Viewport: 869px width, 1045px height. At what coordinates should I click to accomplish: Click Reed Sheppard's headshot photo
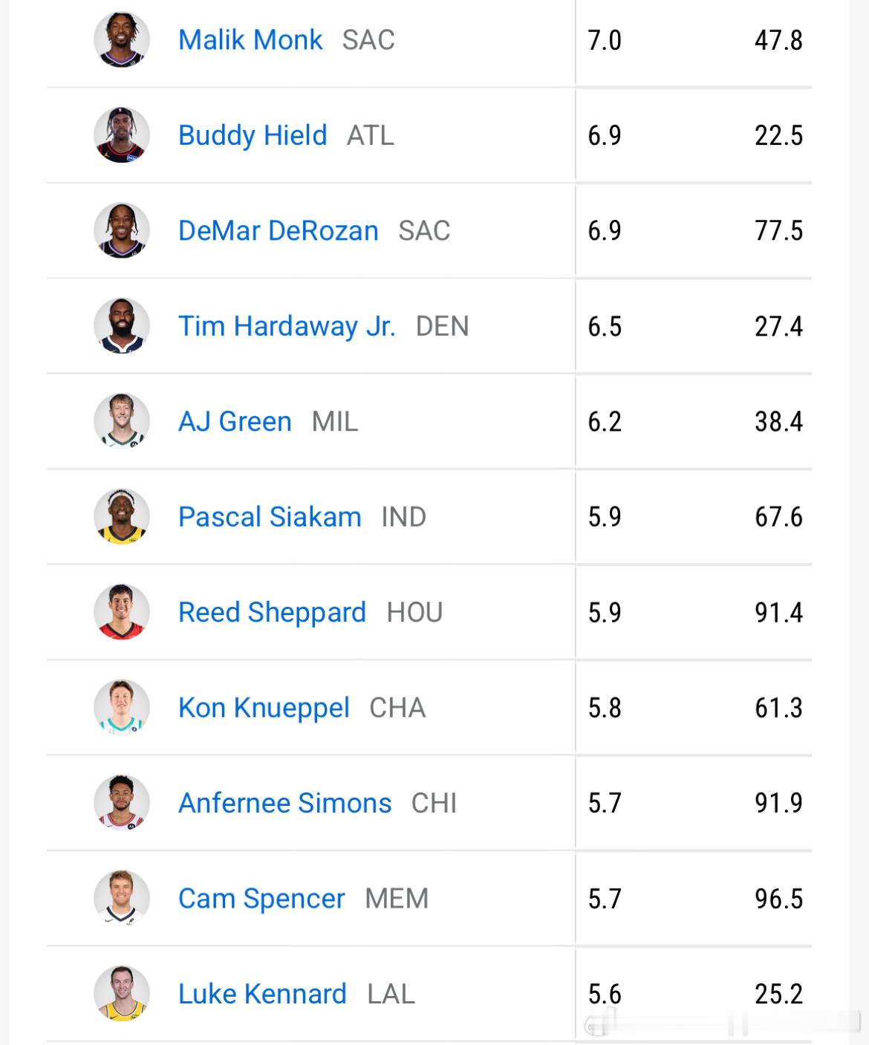(122, 612)
